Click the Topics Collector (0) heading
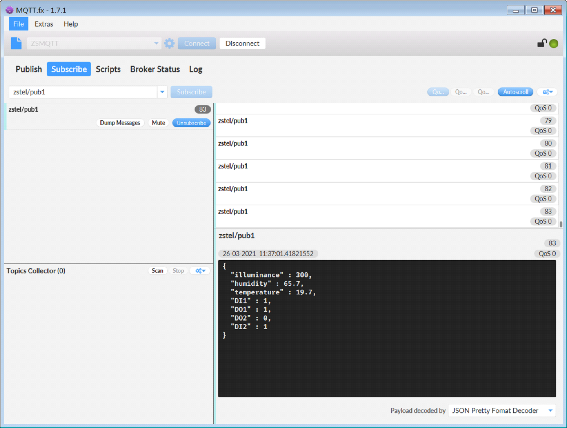 click(x=36, y=271)
